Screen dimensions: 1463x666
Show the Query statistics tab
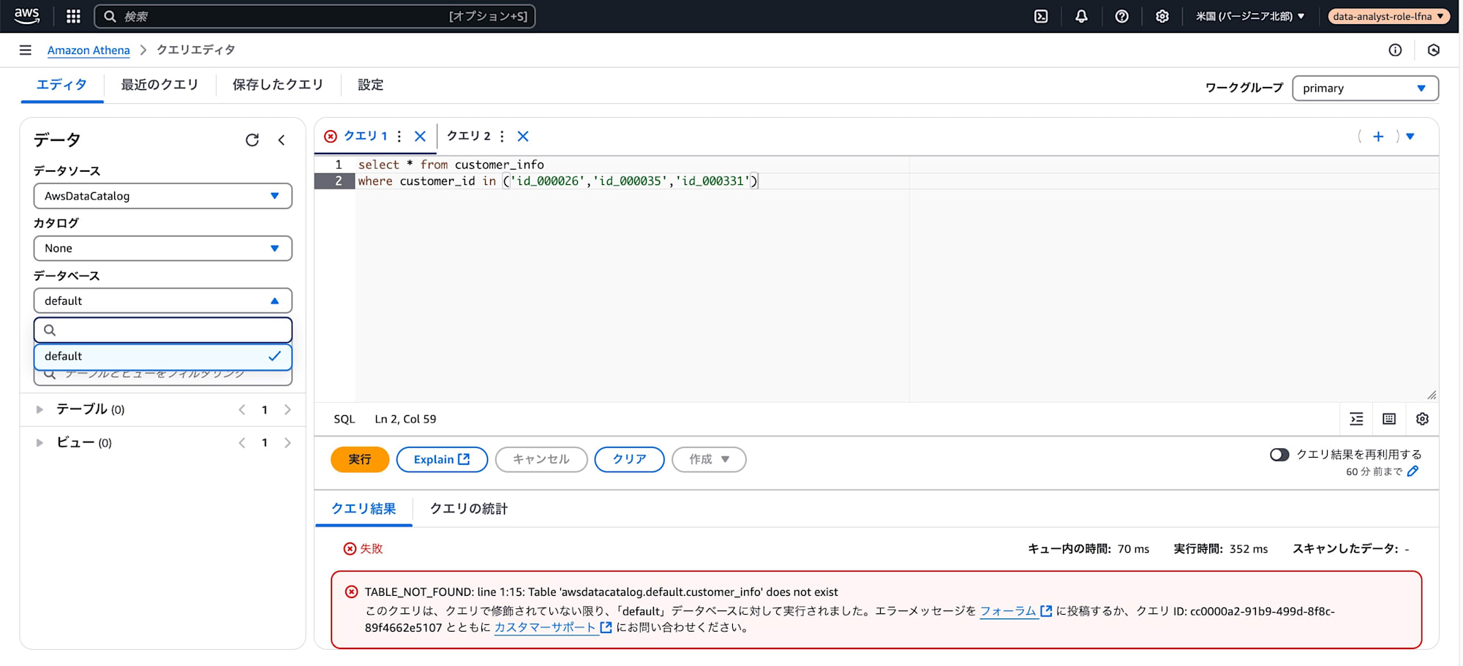click(x=468, y=509)
